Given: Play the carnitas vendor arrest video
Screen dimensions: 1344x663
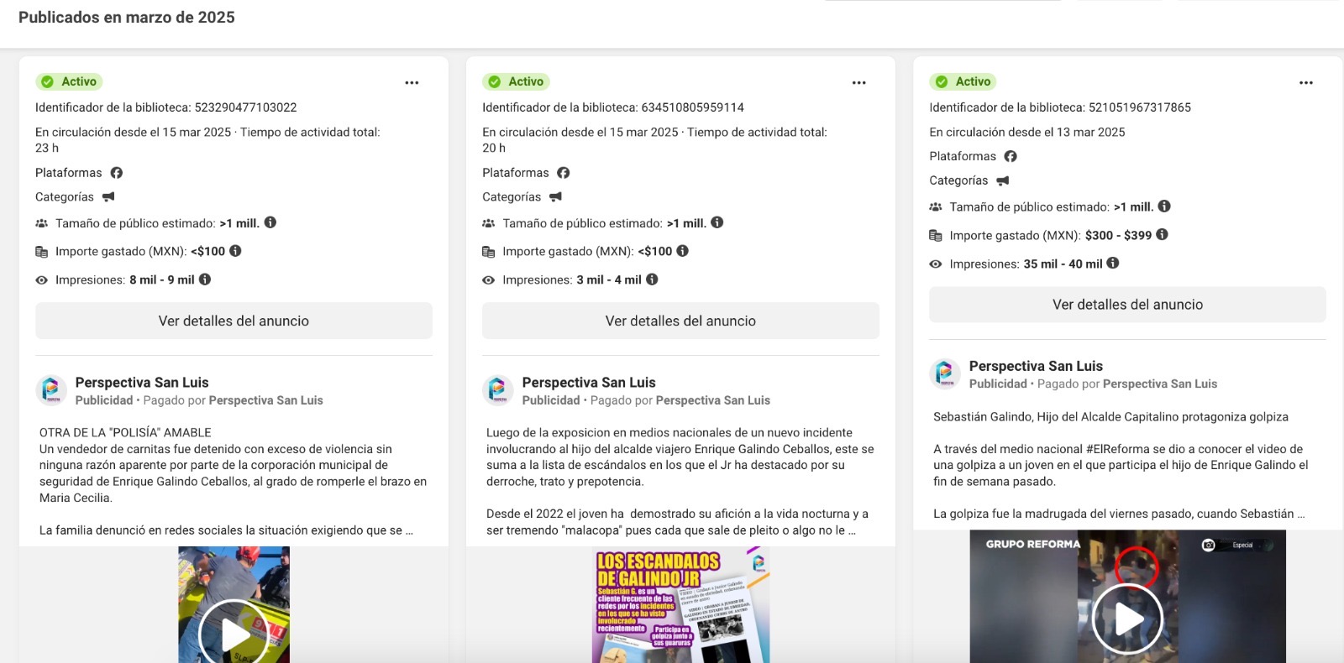Looking at the screenshot, I should [234, 634].
